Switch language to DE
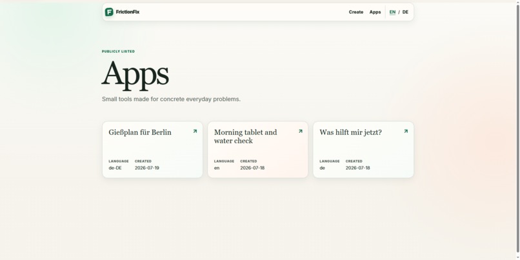Image resolution: width=520 pixels, height=260 pixels. [405, 12]
